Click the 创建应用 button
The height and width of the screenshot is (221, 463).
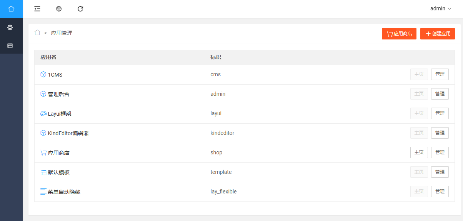pyautogui.click(x=438, y=34)
